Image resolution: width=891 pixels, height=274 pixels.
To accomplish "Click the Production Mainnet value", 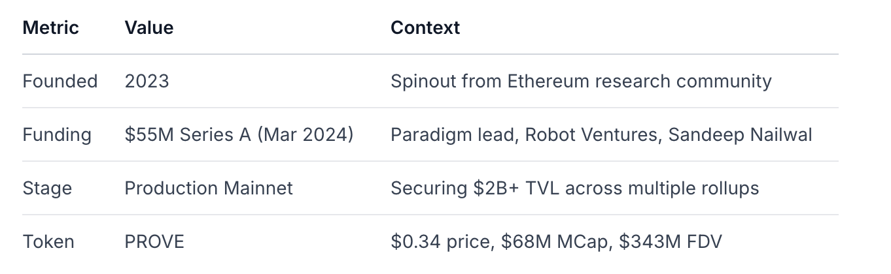I will (209, 189).
